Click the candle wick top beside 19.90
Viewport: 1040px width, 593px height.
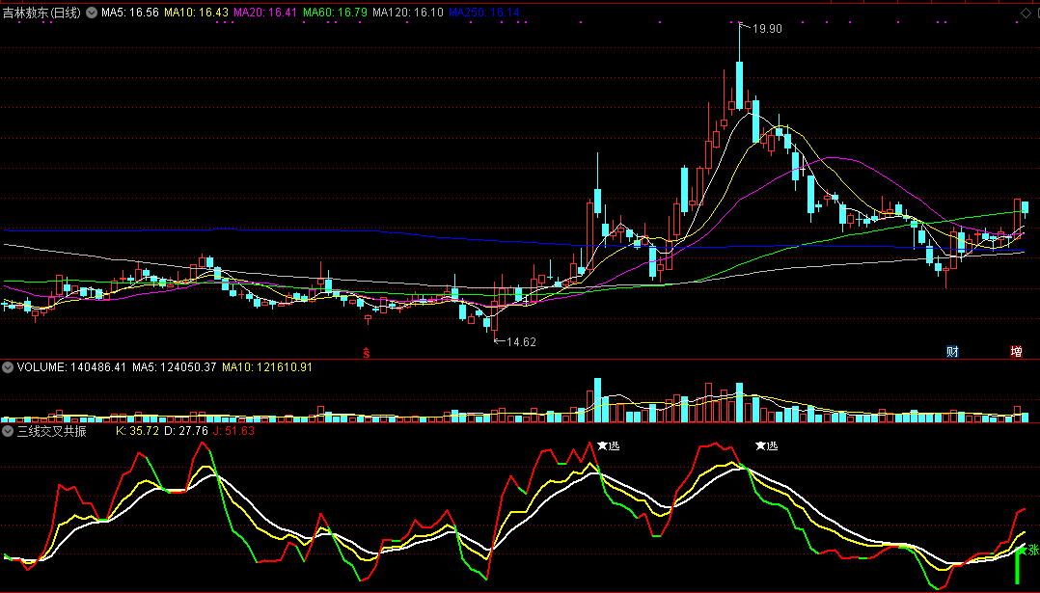click(740, 24)
